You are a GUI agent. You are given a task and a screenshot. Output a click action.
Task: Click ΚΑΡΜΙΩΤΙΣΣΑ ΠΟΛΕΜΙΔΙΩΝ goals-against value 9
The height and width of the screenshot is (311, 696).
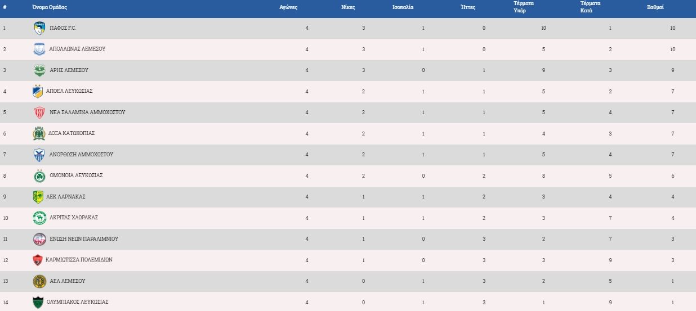pos(610,259)
